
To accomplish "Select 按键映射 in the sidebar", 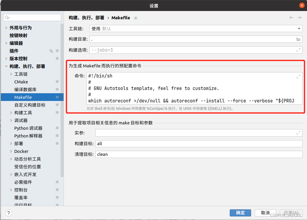I will pos(18,36).
